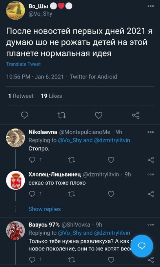This screenshot has height=267, width=160.
Task: Open the @dzmitrylitvin mention in Nikolaevna's reply
Action: tap(112, 140)
